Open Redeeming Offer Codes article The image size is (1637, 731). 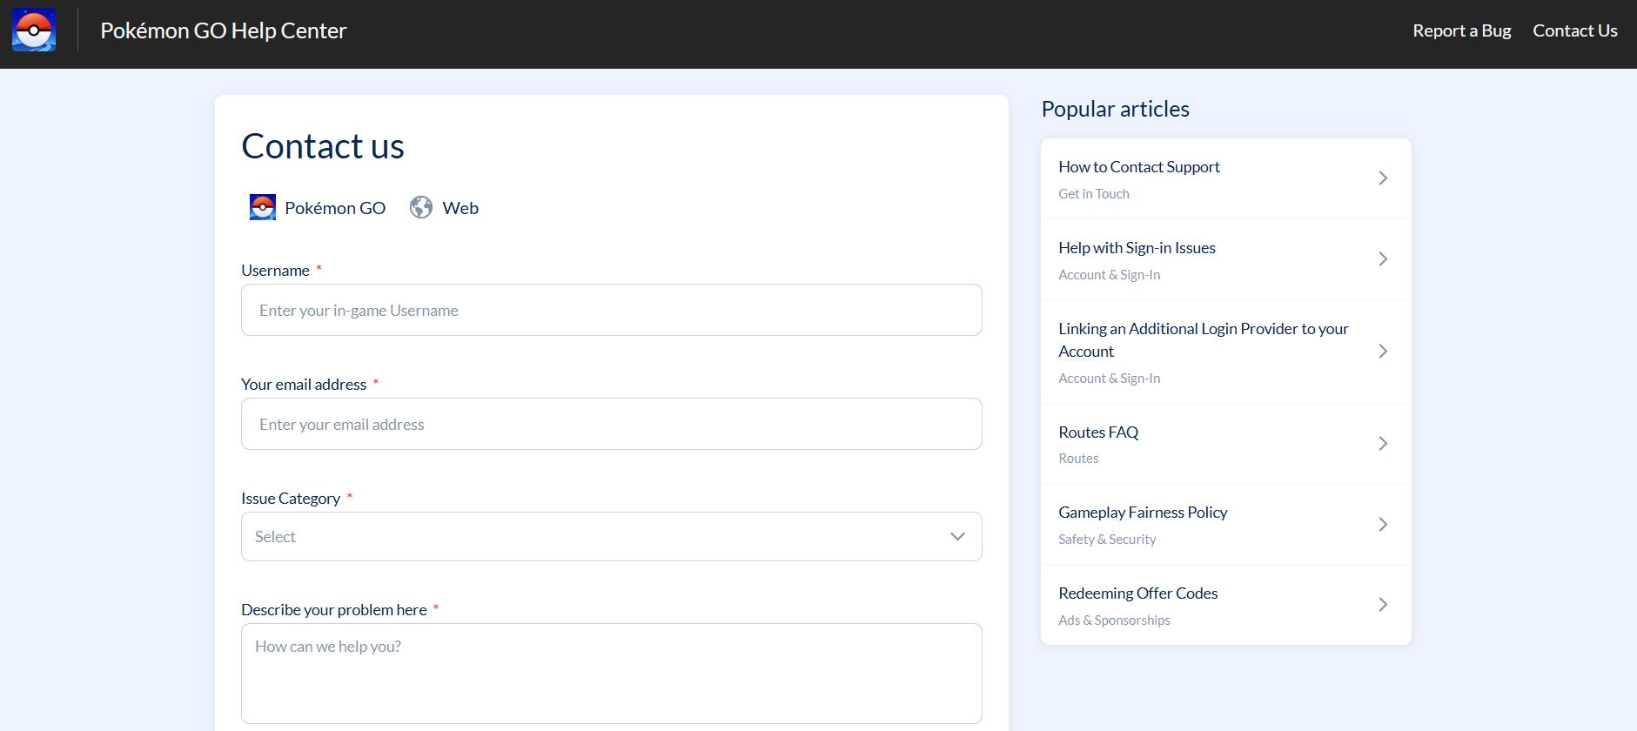tap(1226, 605)
